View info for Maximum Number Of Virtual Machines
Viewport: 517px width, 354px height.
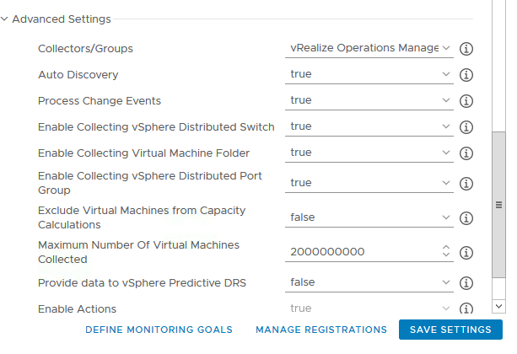[x=466, y=252]
